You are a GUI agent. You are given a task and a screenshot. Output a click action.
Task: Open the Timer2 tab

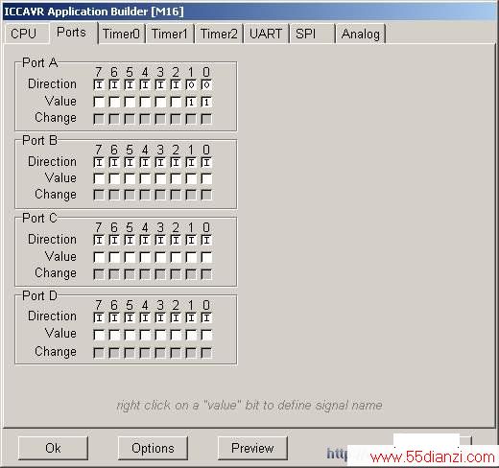coord(219,34)
